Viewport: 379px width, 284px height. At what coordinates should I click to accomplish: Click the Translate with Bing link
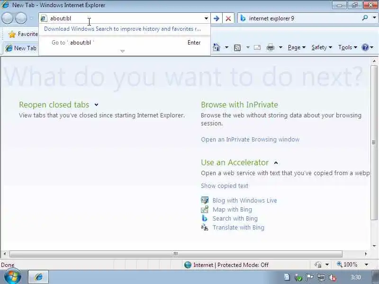click(238, 228)
